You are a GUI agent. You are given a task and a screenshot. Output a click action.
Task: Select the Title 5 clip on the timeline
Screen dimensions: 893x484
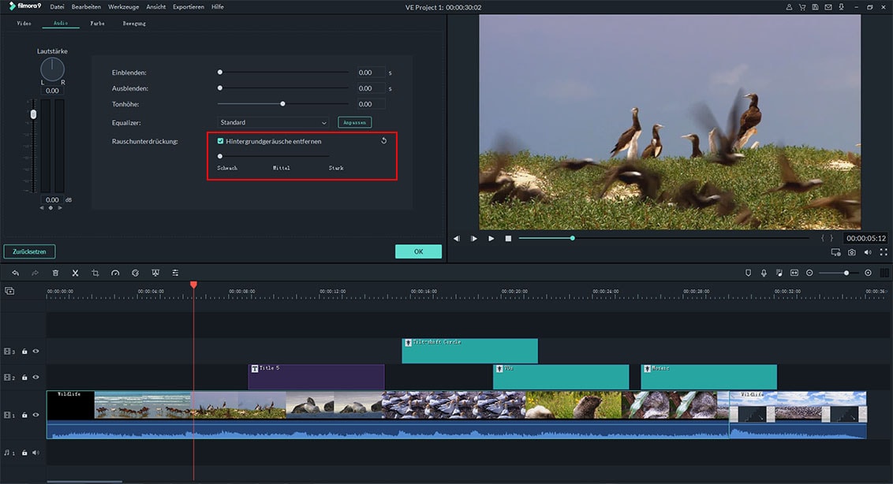click(316, 377)
